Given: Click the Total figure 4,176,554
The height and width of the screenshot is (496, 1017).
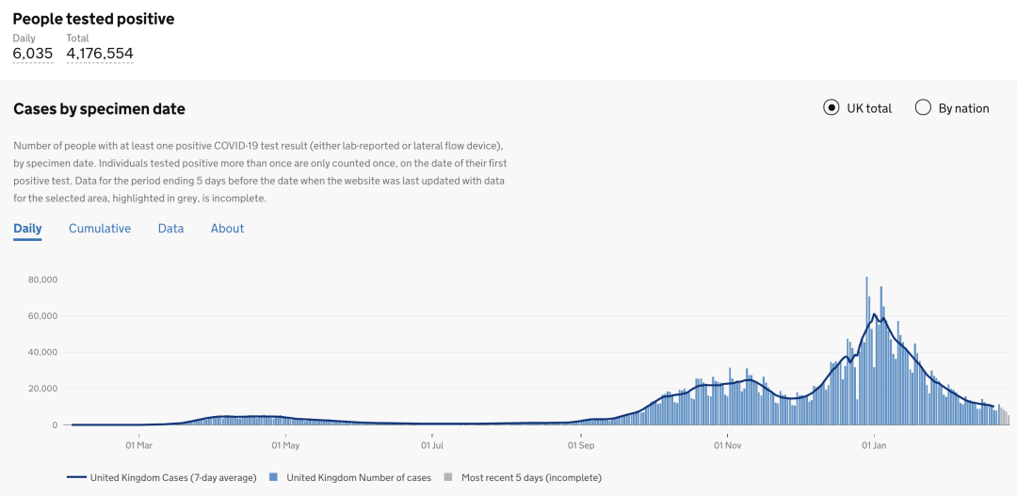Looking at the screenshot, I should click(100, 53).
